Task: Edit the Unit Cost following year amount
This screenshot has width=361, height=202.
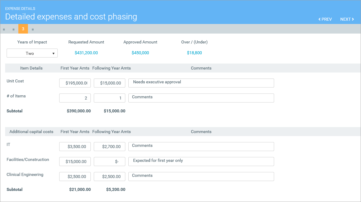Action: coord(109,83)
